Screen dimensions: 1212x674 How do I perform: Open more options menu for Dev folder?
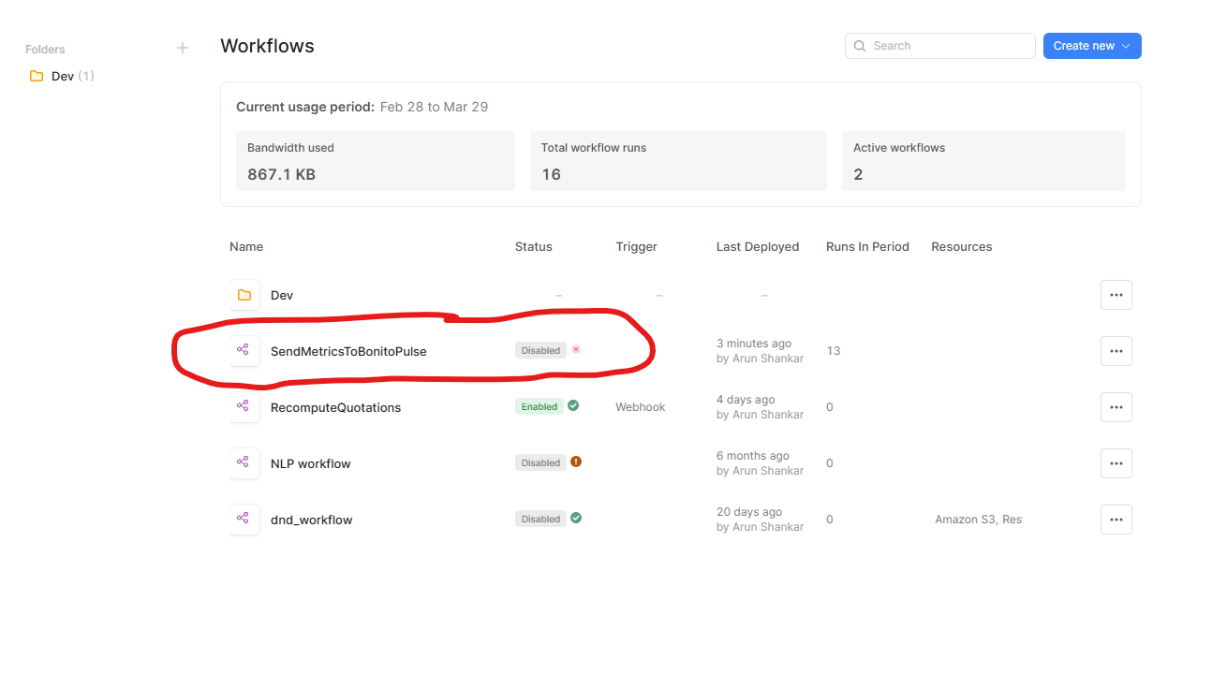click(x=1116, y=295)
